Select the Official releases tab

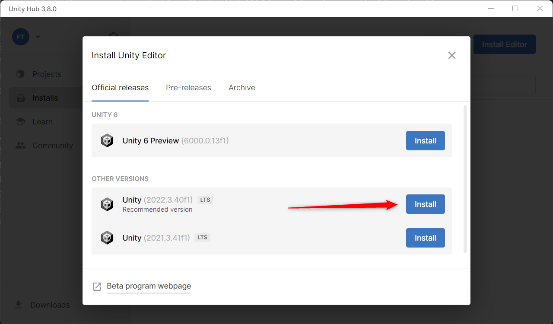(120, 88)
